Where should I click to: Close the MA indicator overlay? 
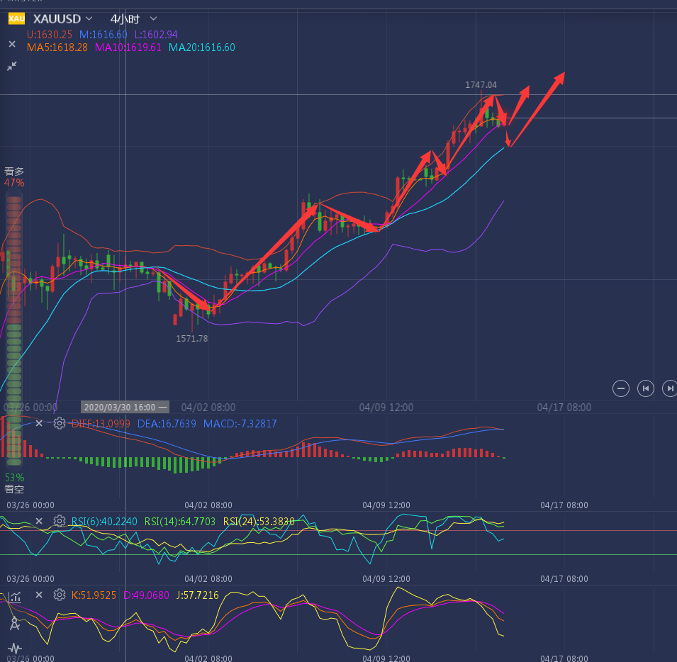(12, 44)
